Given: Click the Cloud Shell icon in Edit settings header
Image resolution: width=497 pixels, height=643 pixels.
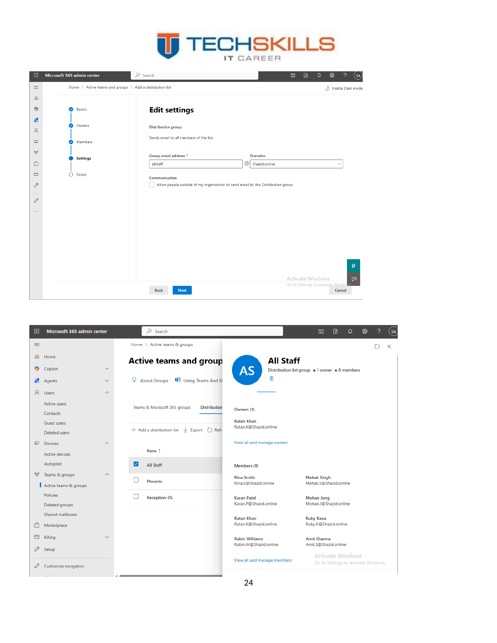Looking at the screenshot, I should [x=293, y=75].
